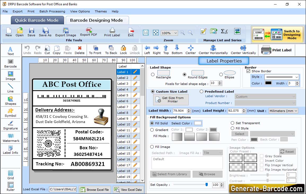
Task: Delete the selected object
Action: coord(80,50)
